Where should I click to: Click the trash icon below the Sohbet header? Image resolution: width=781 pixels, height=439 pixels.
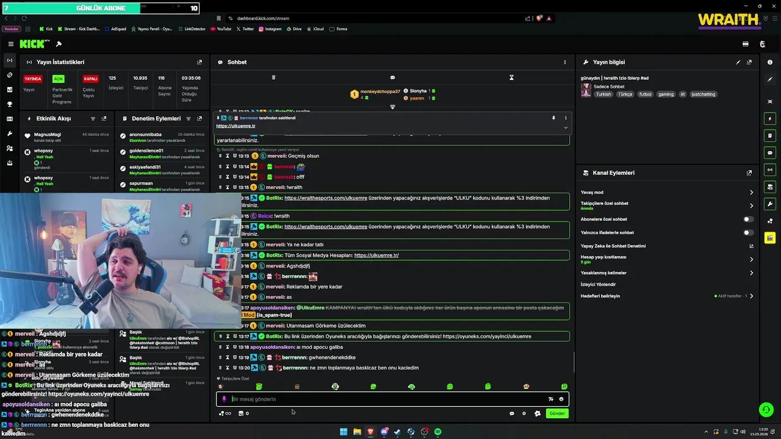pyautogui.click(x=273, y=77)
